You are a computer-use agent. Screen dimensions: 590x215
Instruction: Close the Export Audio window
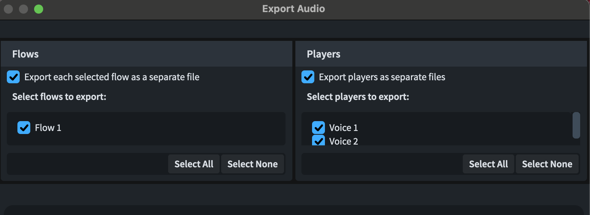[8, 9]
